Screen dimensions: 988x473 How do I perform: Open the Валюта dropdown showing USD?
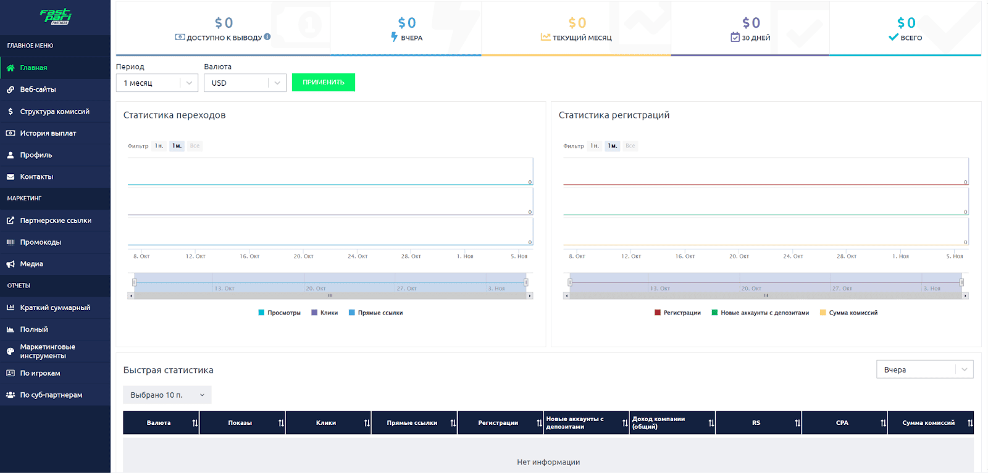pos(245,83)
